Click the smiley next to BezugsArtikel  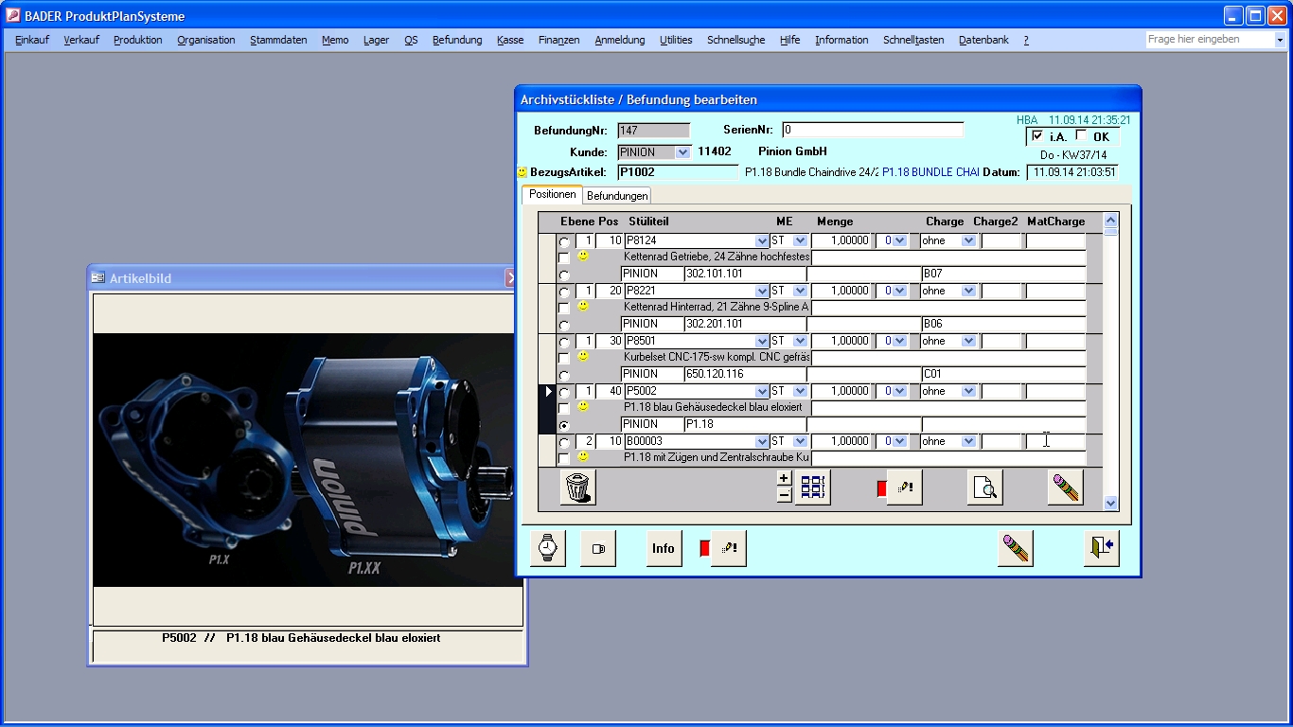tap(522, 172)
